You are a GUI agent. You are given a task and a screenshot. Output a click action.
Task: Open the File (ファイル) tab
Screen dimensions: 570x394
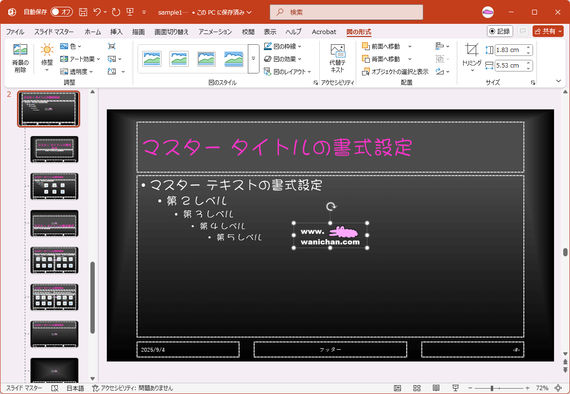[15, 32]
